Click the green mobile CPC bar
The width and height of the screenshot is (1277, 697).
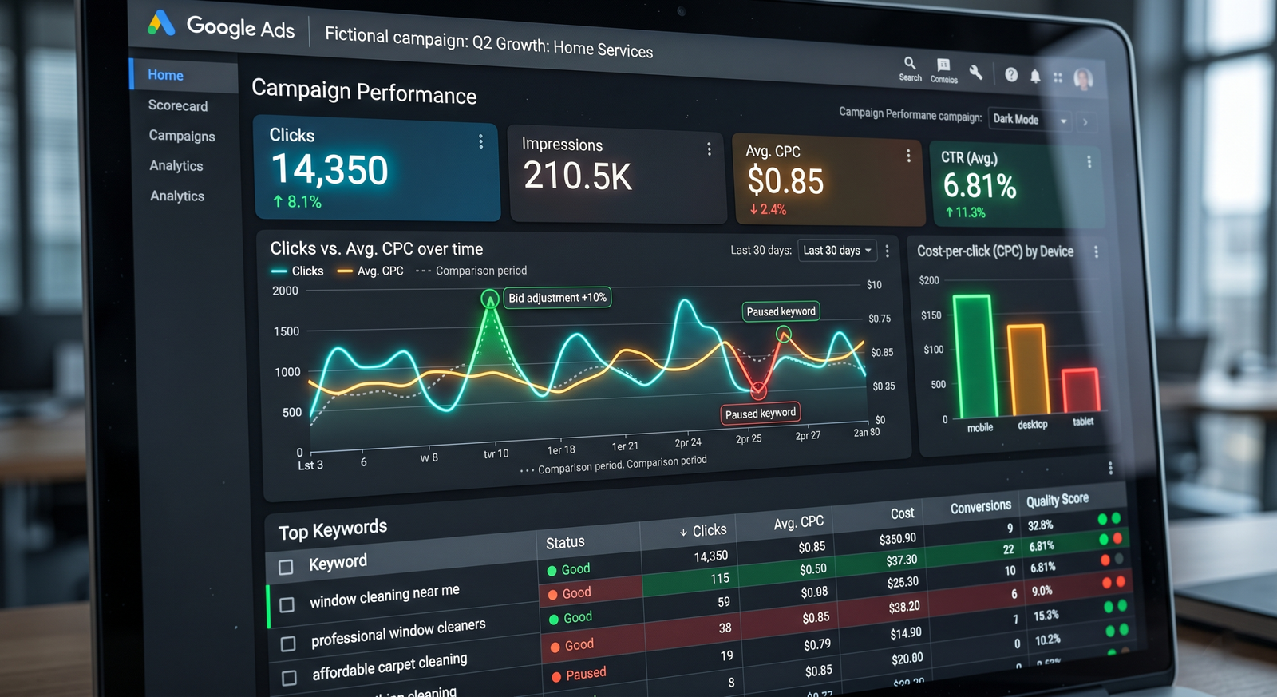click(975, 355)
